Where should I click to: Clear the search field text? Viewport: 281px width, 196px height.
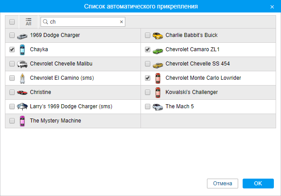pyautogui.click(x=121, y=22)
